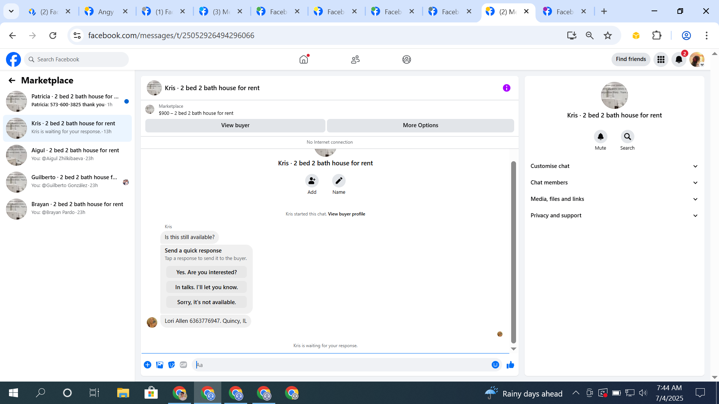Click the Add people icon in the chat
The width and height of the screenshot is (719, 404).
pyautogui.click(x=312, y=181)
